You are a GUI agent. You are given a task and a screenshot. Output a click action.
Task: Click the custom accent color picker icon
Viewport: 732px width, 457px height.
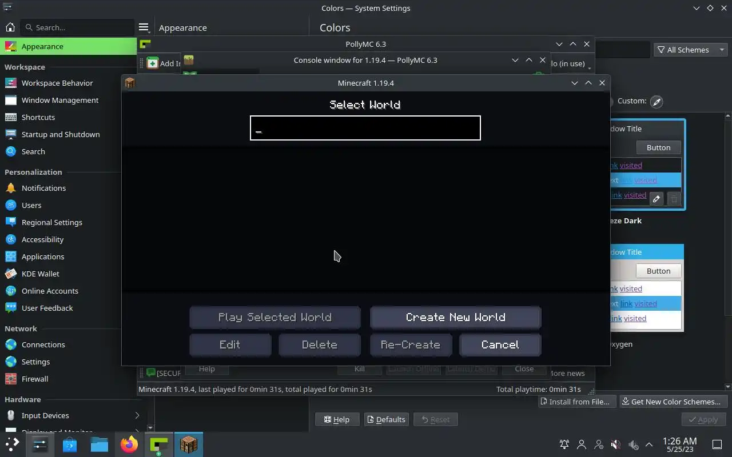click(x=657, y=101)
